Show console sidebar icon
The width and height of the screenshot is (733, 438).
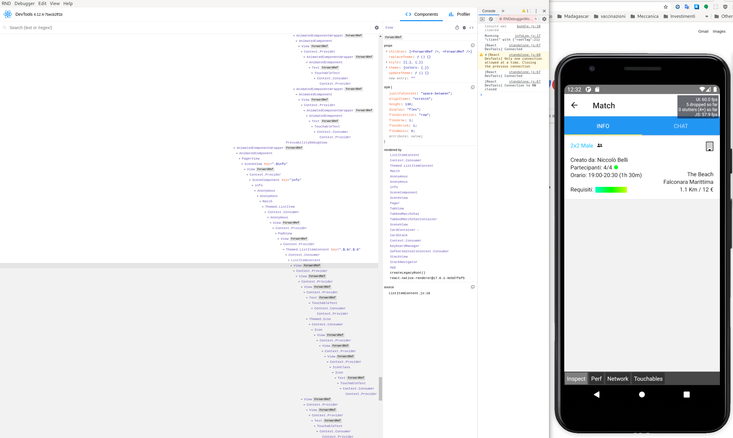pos(482,19)
